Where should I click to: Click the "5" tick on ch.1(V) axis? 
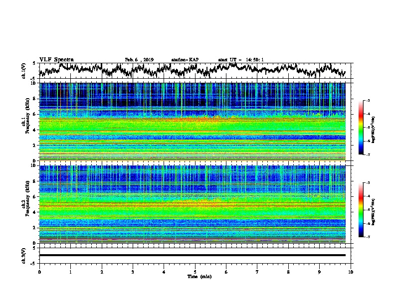tap(34, 63)
